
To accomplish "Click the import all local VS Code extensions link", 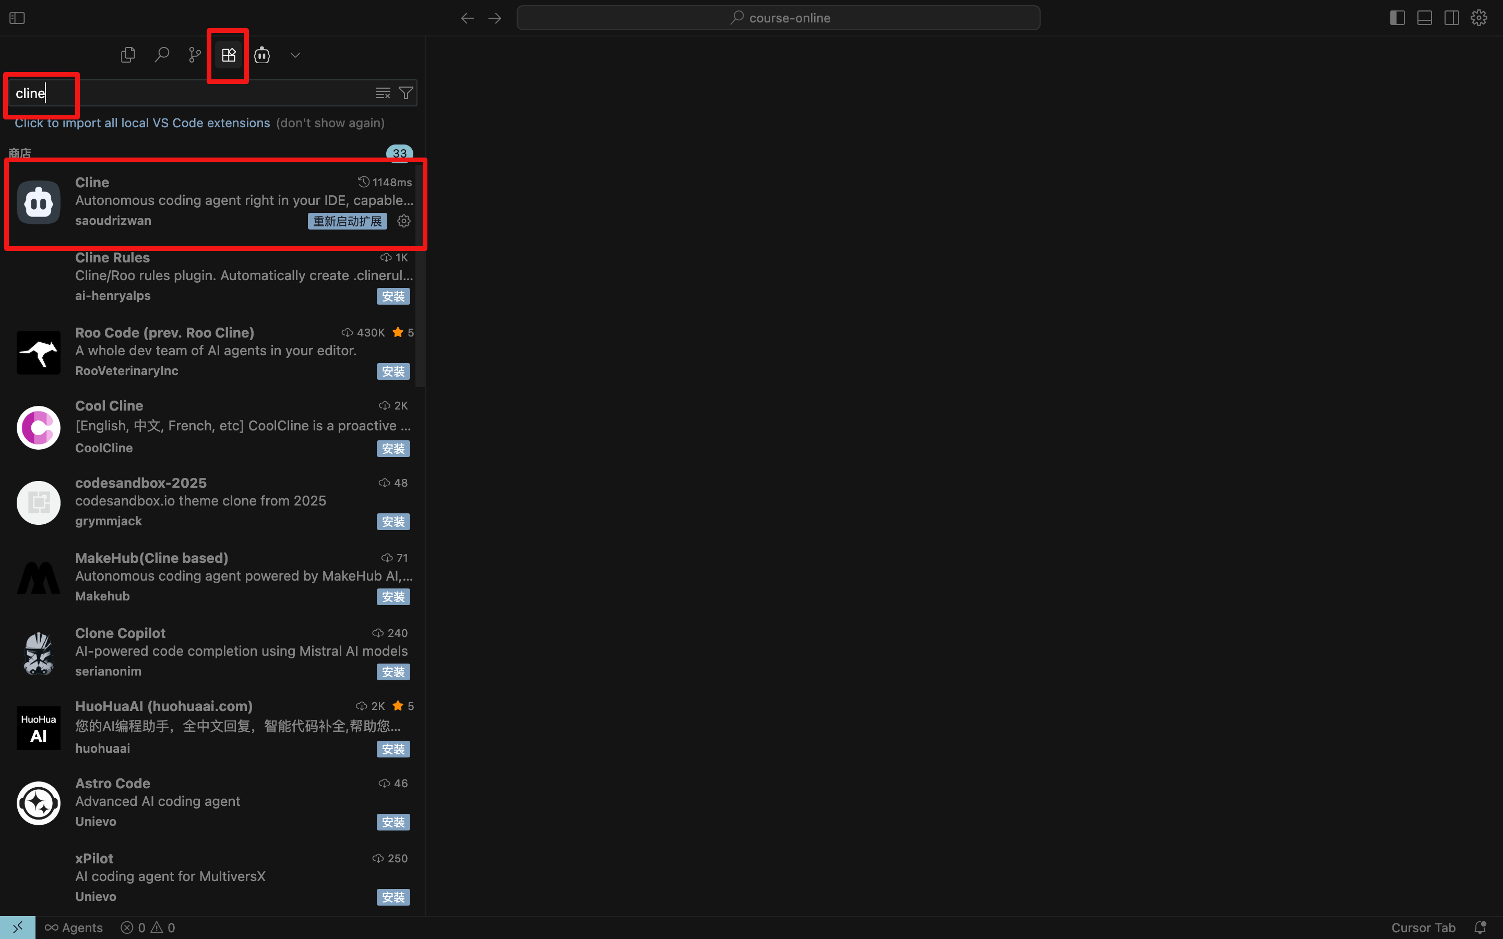I will coord(142,123).
